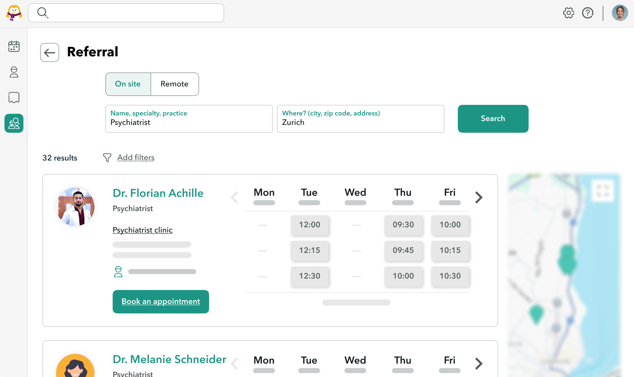Open Dr. Florian Achille's photo
The width and height of the screenshot is (634, 377).
[x=75, y=207]
